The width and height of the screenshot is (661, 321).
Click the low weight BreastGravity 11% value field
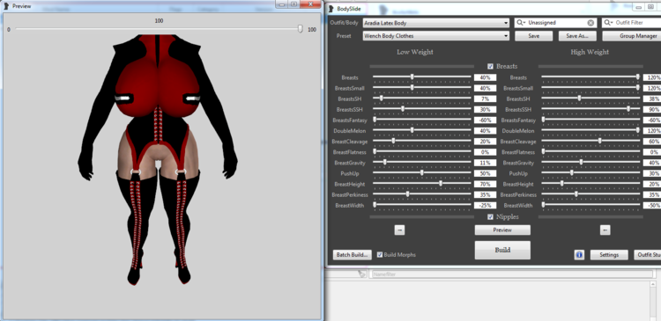coord(486,163)
